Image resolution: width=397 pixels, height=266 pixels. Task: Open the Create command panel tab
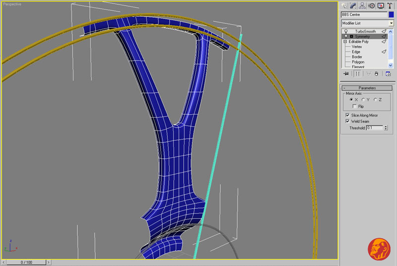point(344,6)
